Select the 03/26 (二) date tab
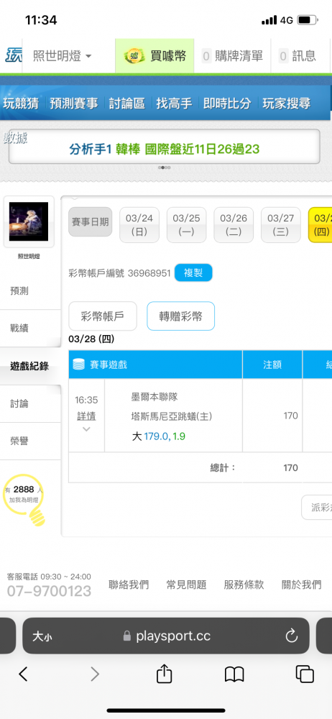The height and width of the screenshot is (719, 332). [x=234, y=224]
